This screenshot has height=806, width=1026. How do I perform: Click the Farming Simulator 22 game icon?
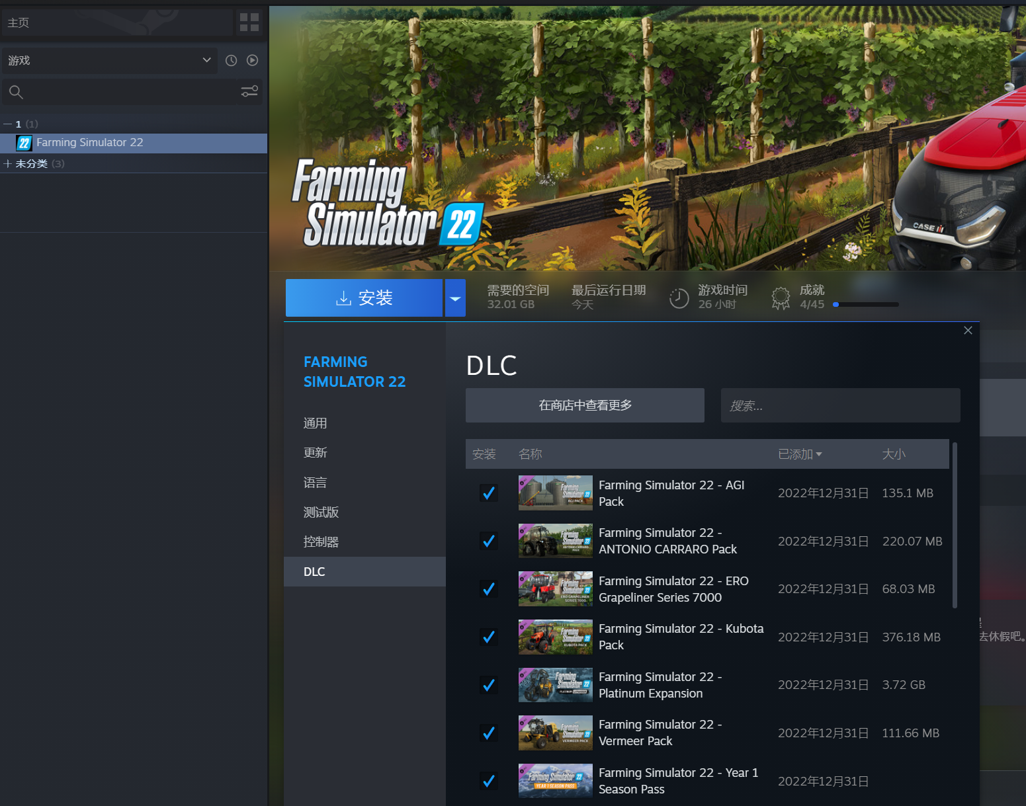[24, 143]
